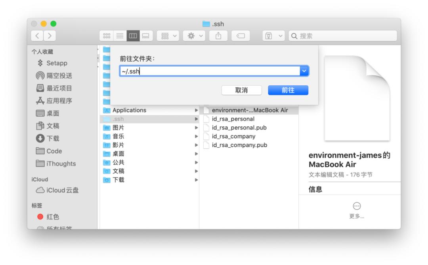The width and height of the screenshot is (428, 265).
Task: Click the 前往文件夹 path input field
Action: [x=210, y=71]
